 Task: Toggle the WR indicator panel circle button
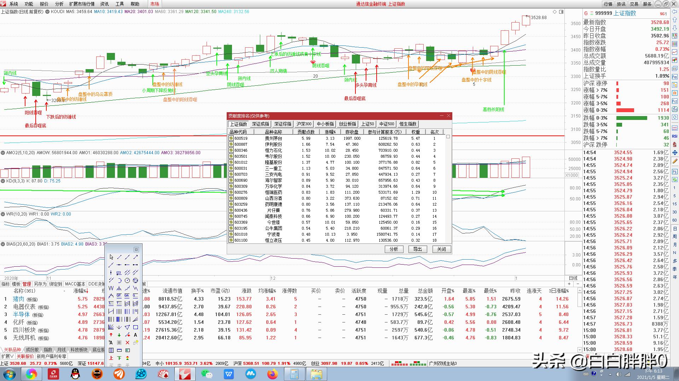3,214
